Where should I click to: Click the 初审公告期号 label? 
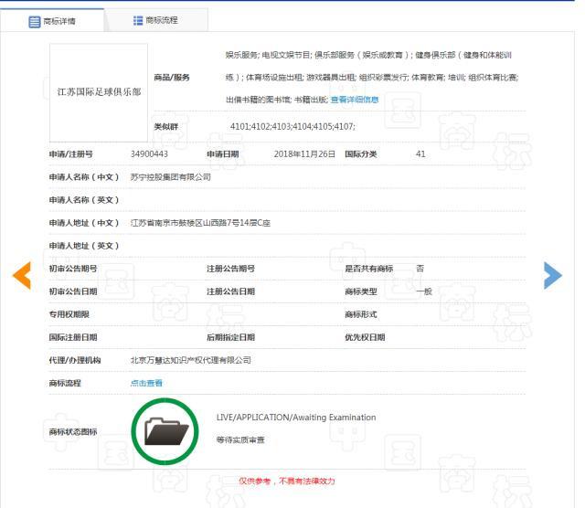(73, 269)
